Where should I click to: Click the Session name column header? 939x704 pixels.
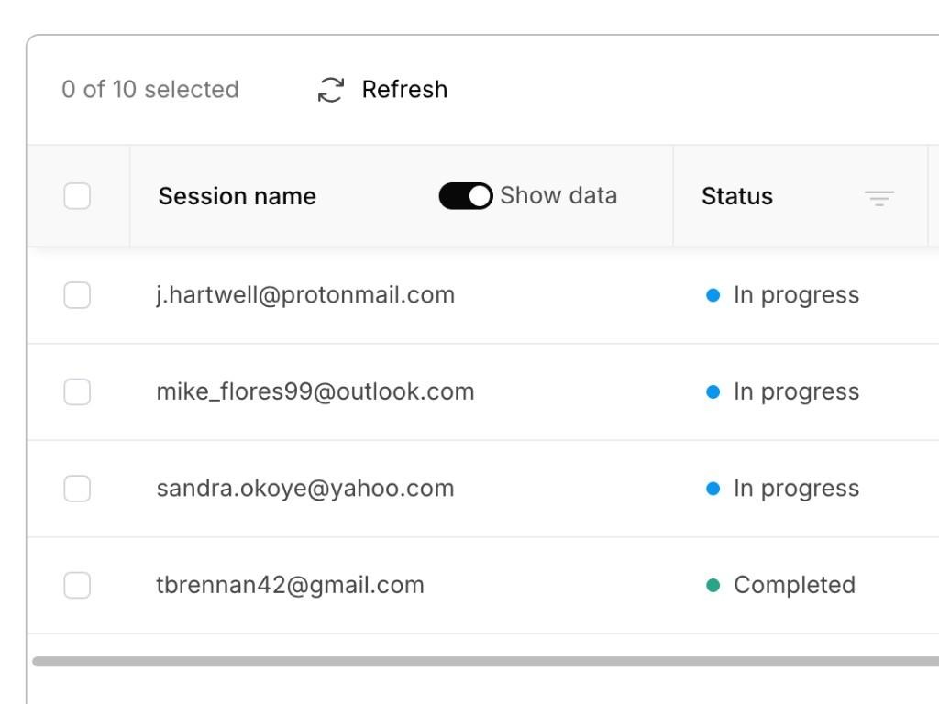[x=238, y=196]
